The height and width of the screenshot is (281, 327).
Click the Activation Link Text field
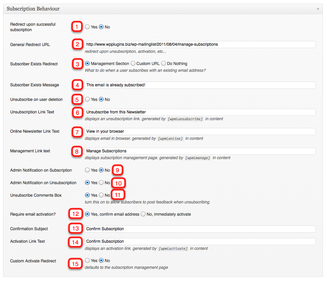pyautogui.click(x=200, y=241)
